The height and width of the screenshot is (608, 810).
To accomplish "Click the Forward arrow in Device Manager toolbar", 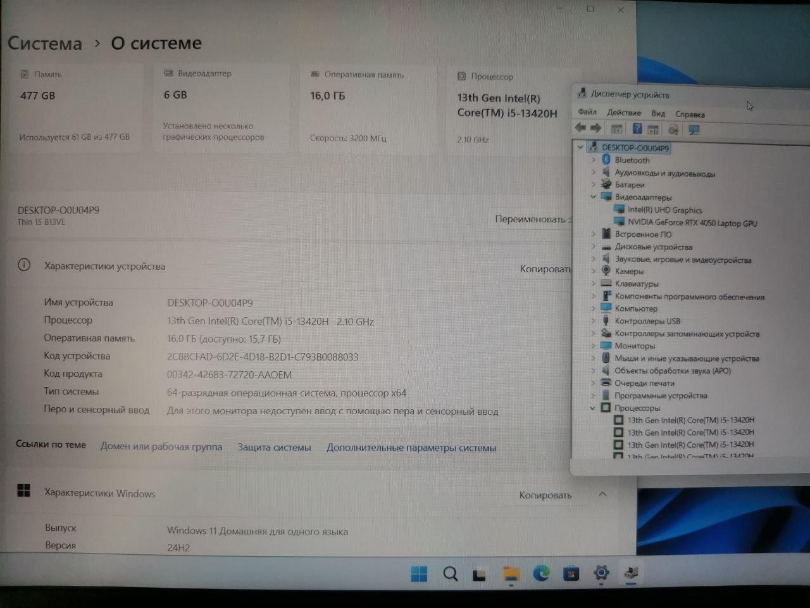I will pos(595,129).
